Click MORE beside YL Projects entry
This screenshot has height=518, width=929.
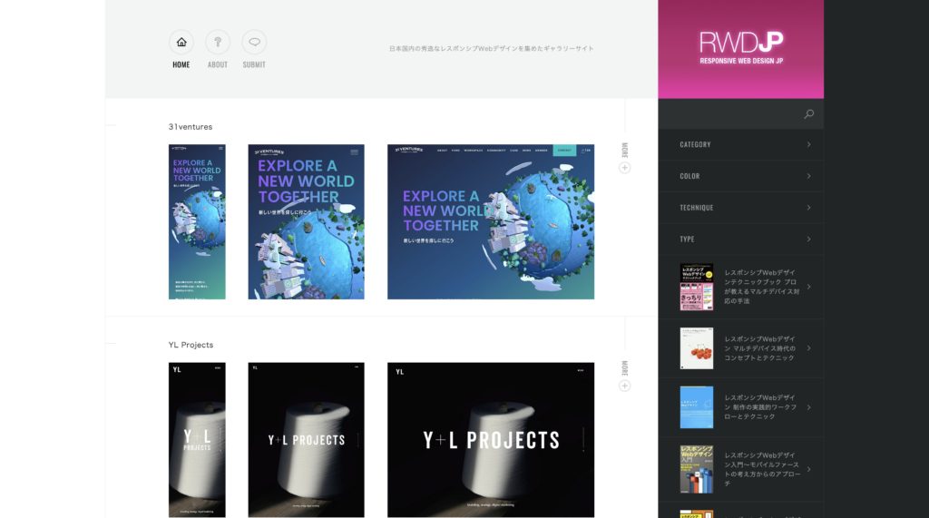624,368
